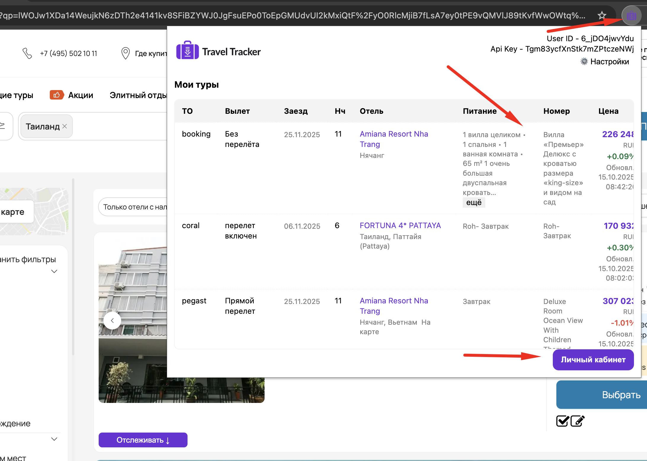Expand the chevron below the 'ождение' filter section

click(54, 439)
